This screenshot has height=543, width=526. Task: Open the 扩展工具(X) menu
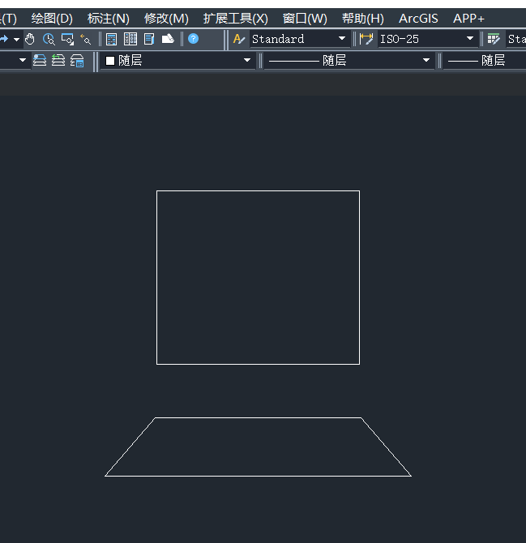[236, 19]
